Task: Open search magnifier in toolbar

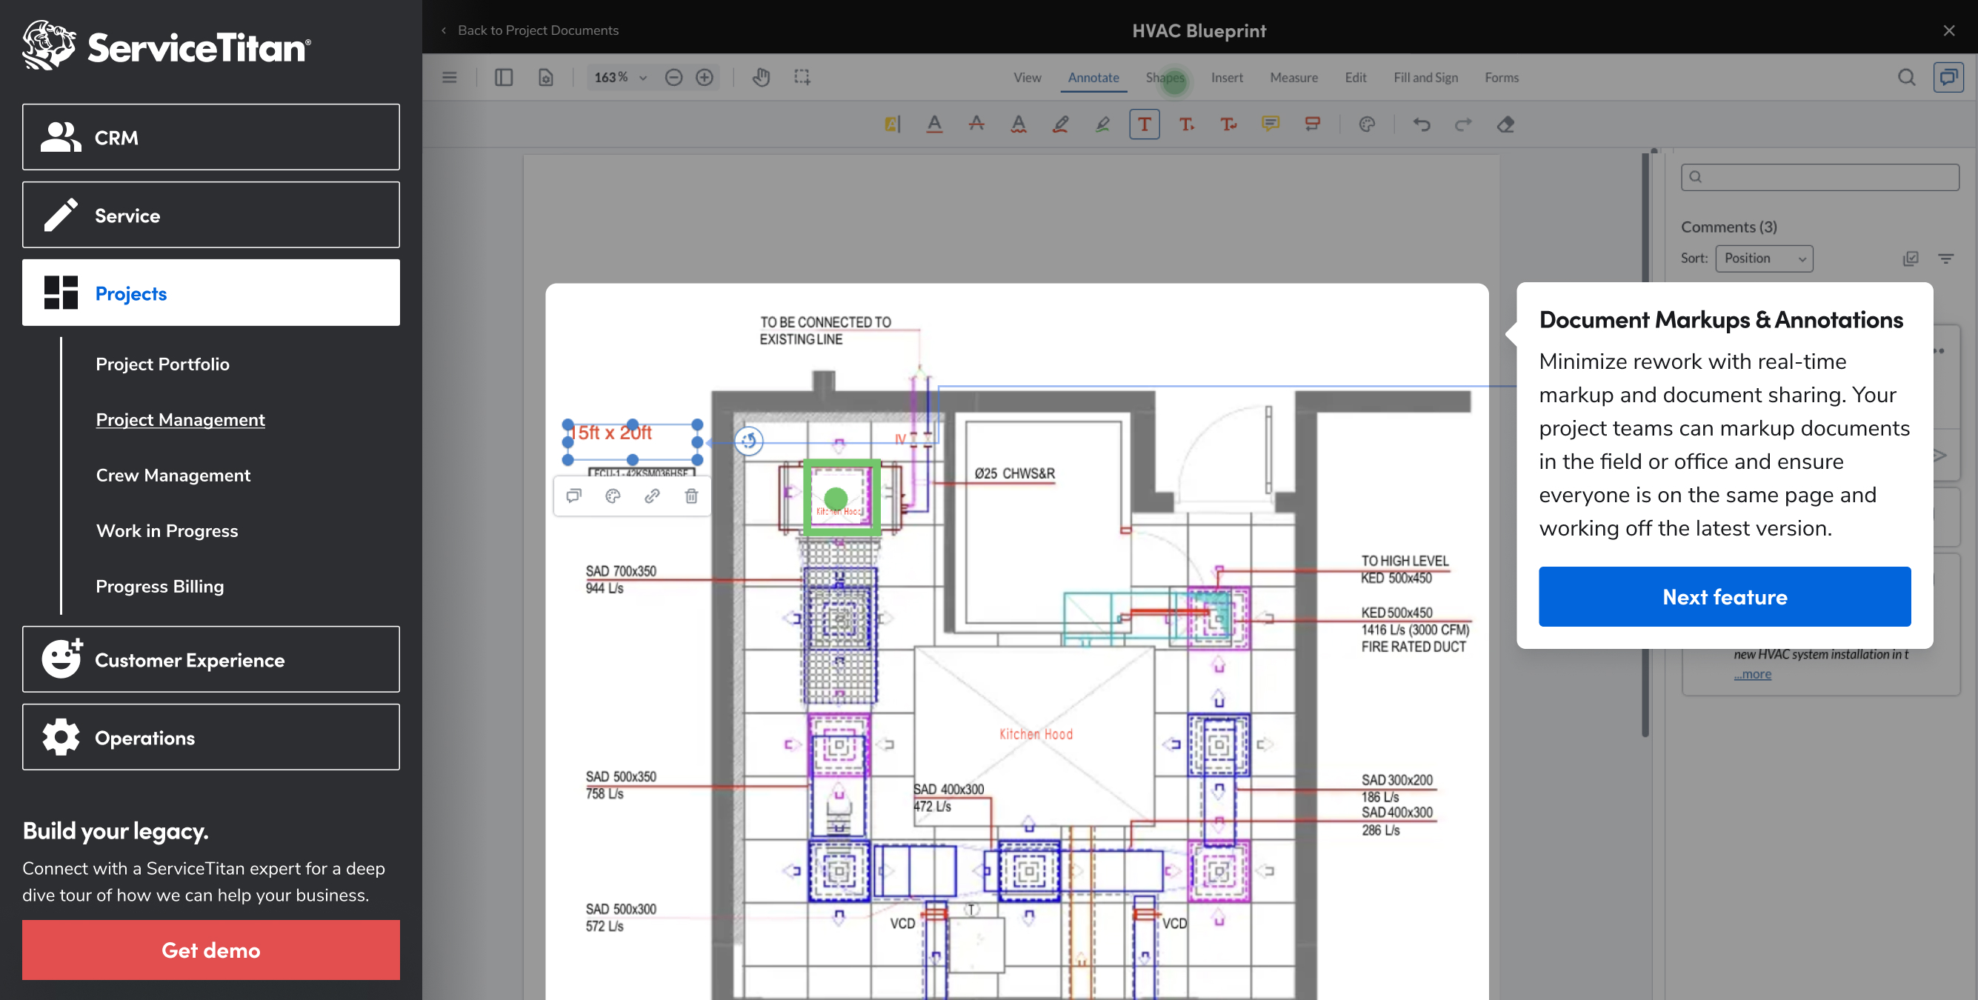Action: [1906, 78]
